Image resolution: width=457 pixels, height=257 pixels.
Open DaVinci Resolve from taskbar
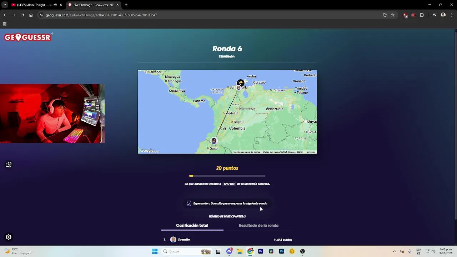271,251
